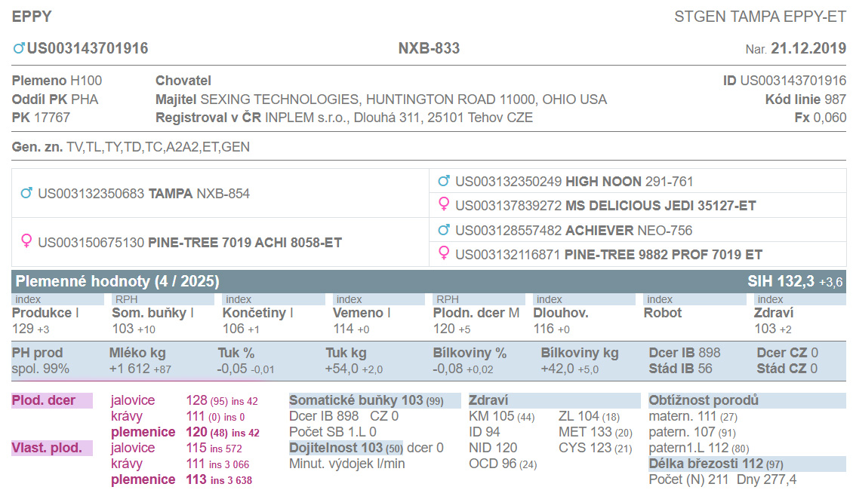
Task: Click Fx 0,060 value
Action: pos(821,118)
